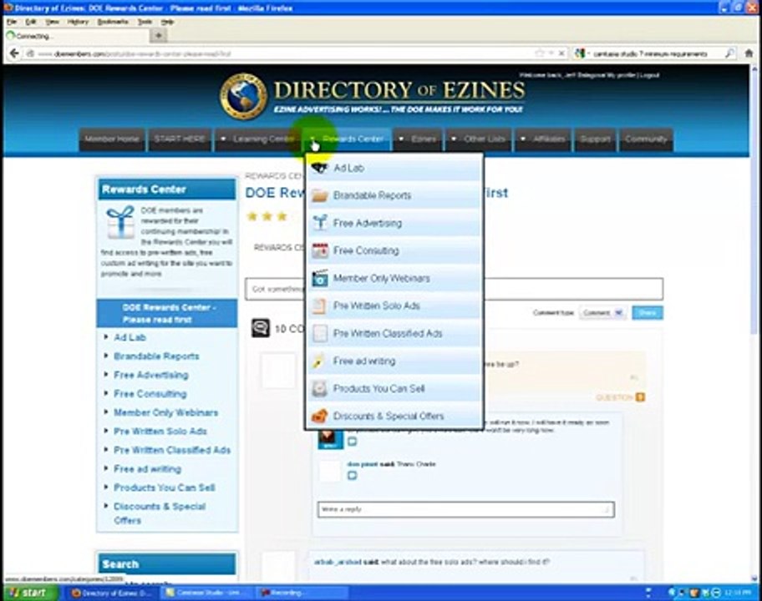Click the Logout link at top right

point(650,75)
